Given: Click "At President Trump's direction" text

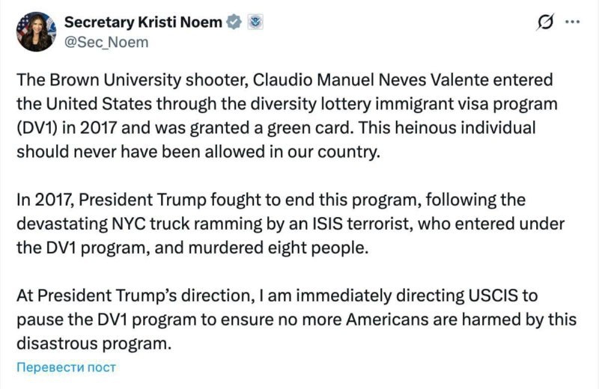Looking at the screenshot, I should pos(126,295).
